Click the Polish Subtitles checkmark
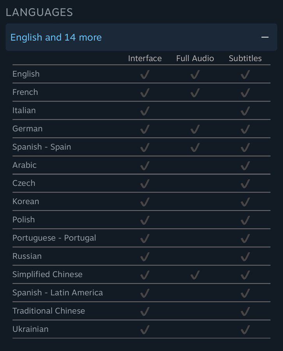This screenshot has width=283, height=351. (x=245, y=220)
